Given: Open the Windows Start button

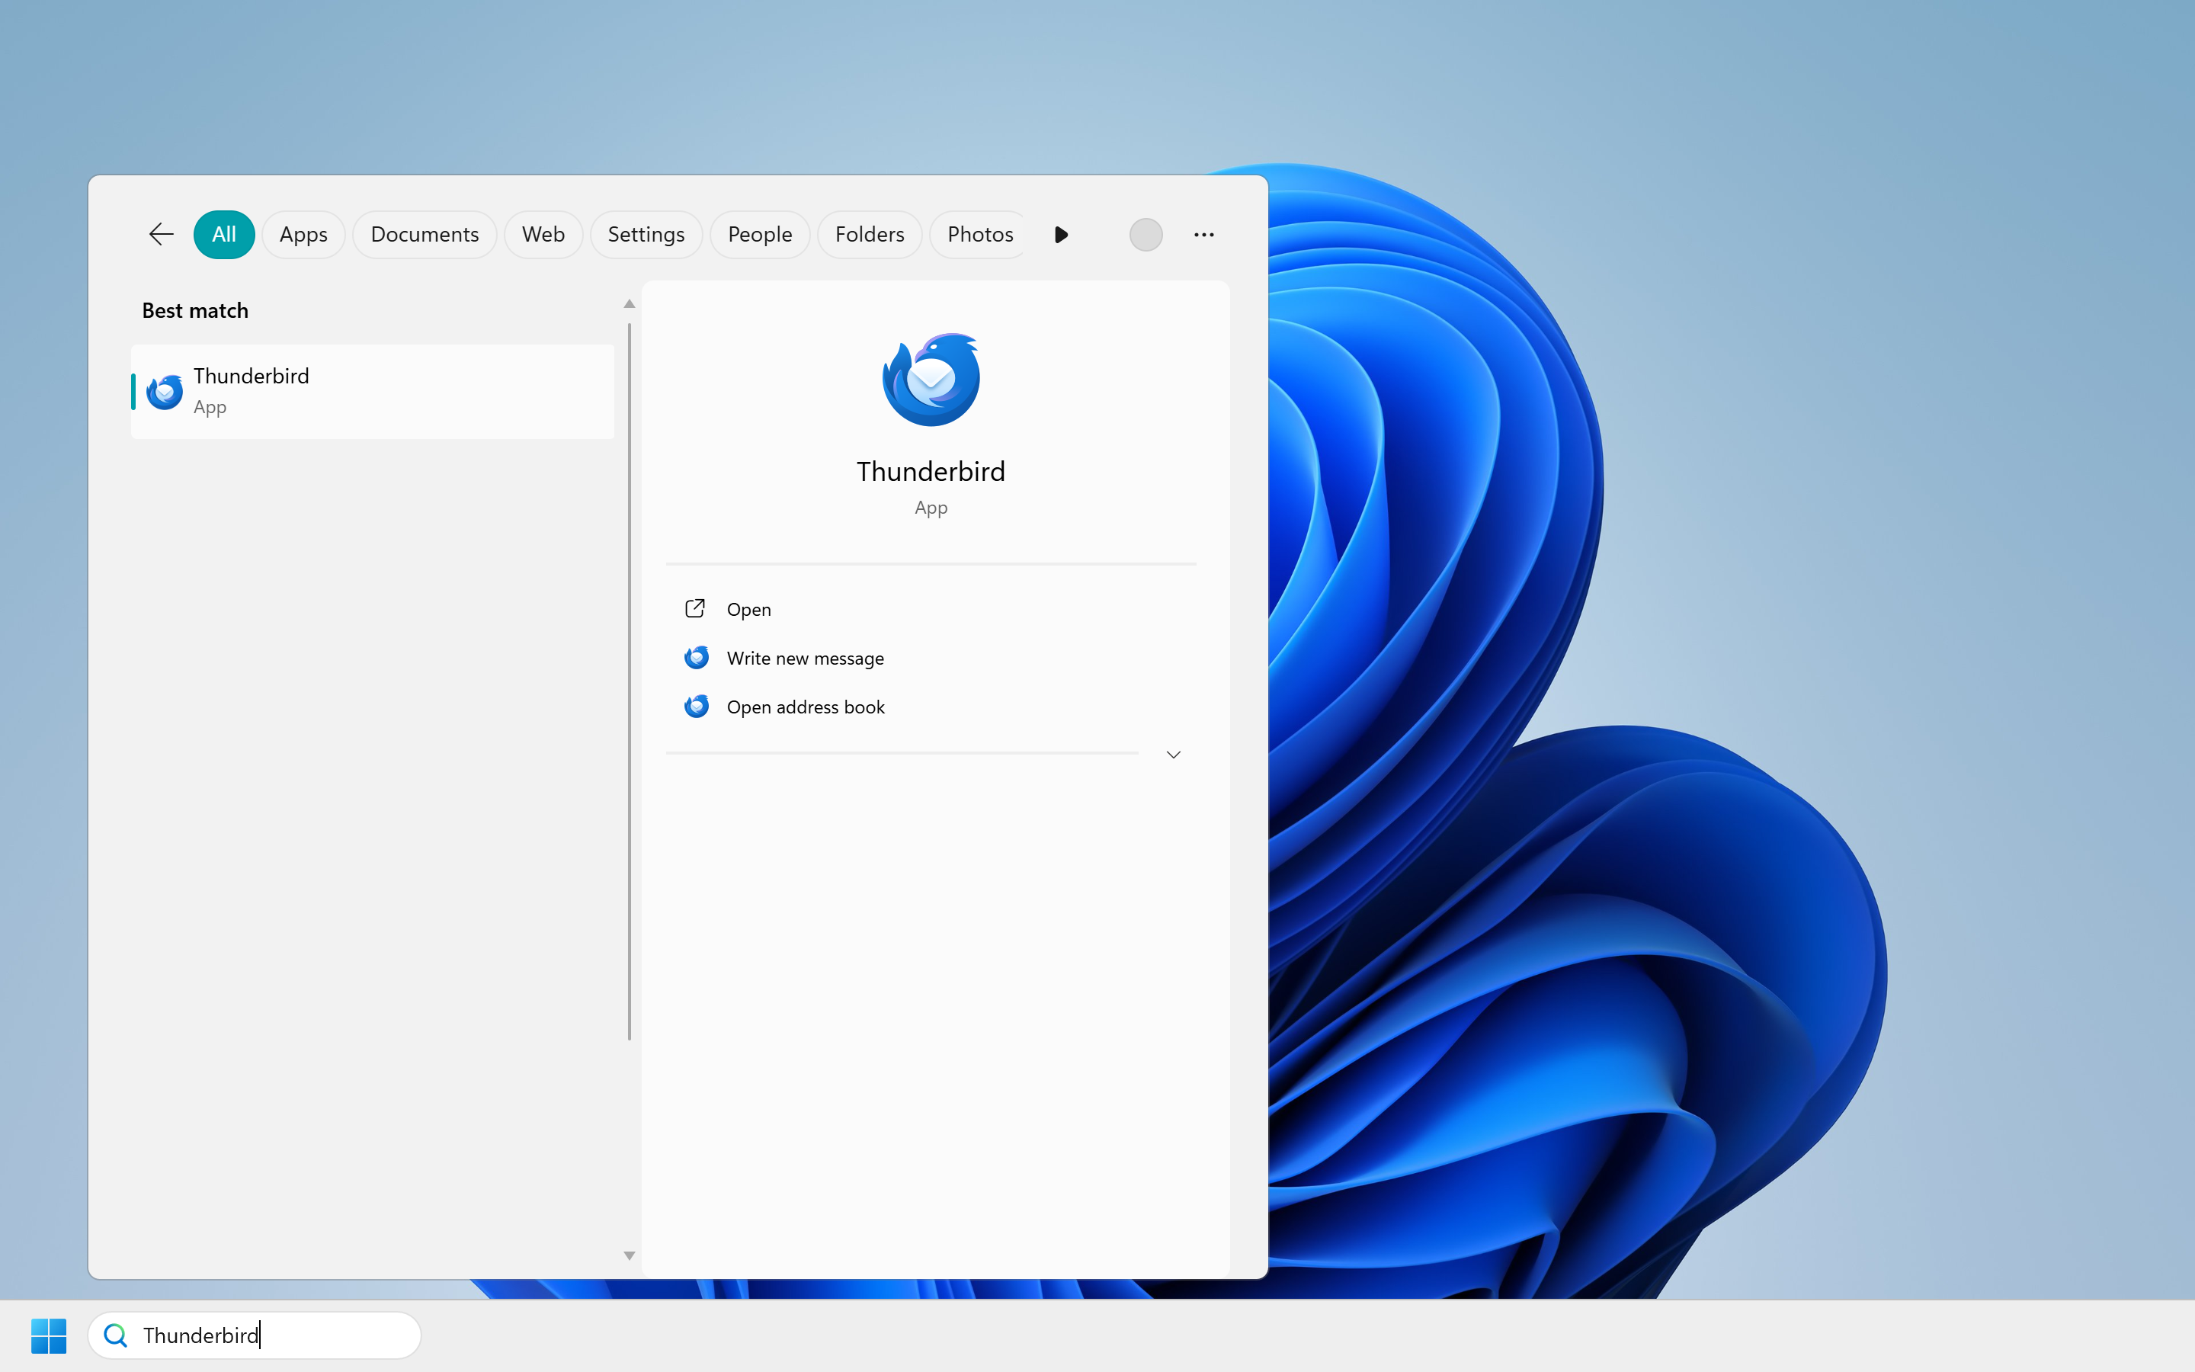Looking at the screenshot, I should coord(49,1335).
